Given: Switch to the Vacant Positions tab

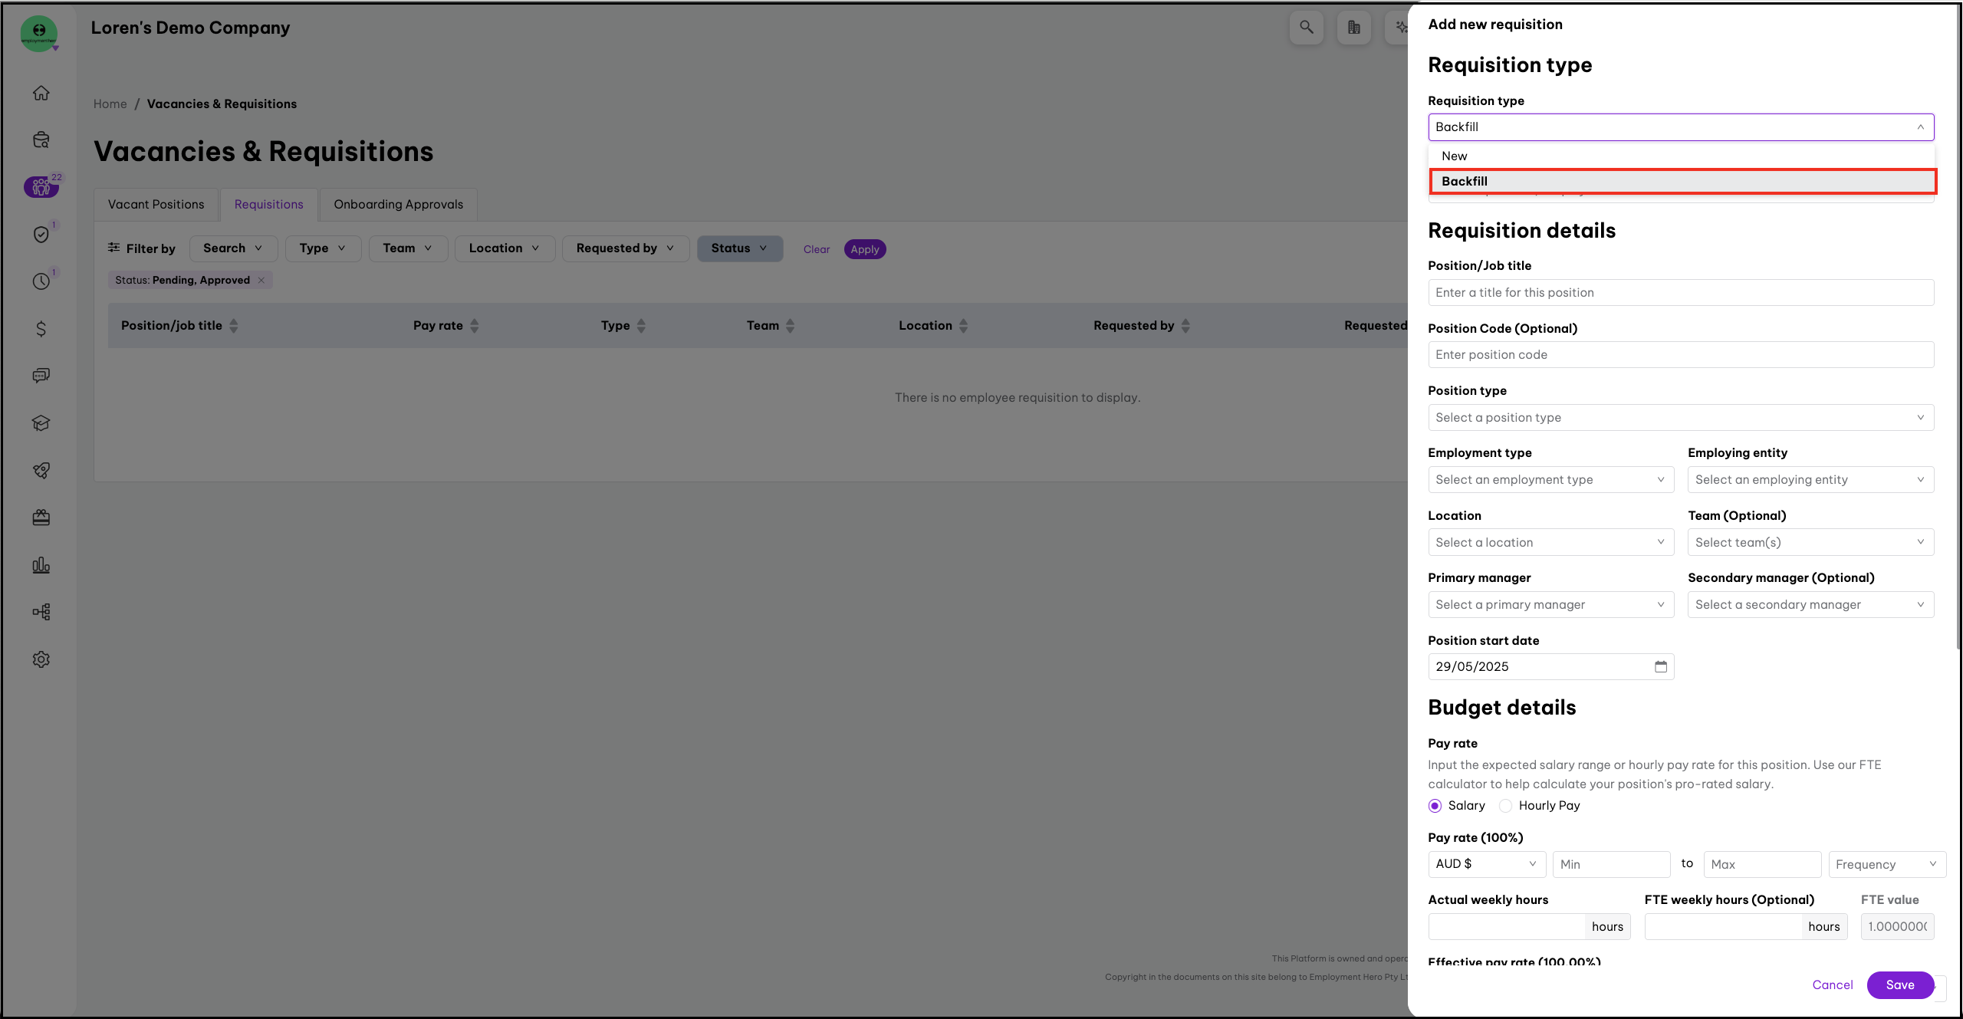Looking at the screenshot, I should coord(156,205).
